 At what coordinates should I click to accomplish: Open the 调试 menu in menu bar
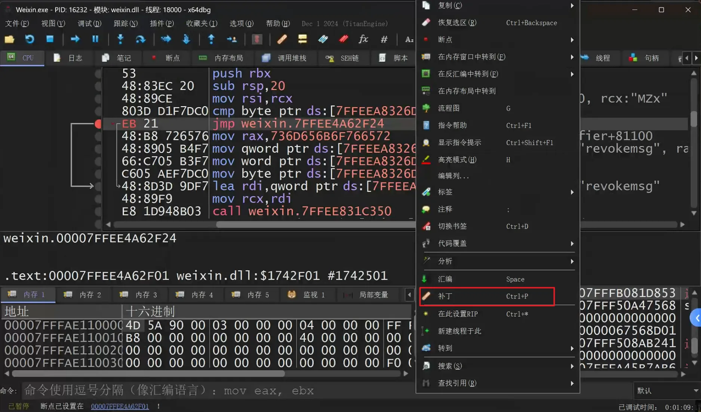[x=89, y=24]
